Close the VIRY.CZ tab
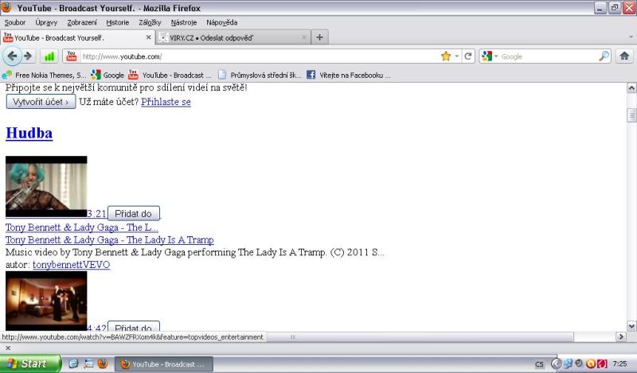The image size is (637, 373). coord(304,37)
